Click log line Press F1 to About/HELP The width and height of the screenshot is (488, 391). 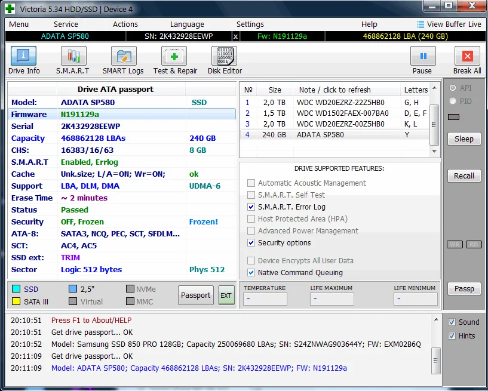tap(91, 321)
